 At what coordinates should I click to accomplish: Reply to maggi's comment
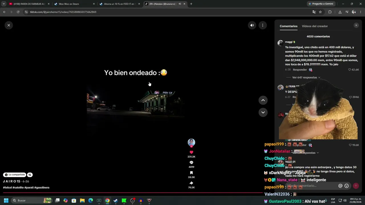pos(300,70)
